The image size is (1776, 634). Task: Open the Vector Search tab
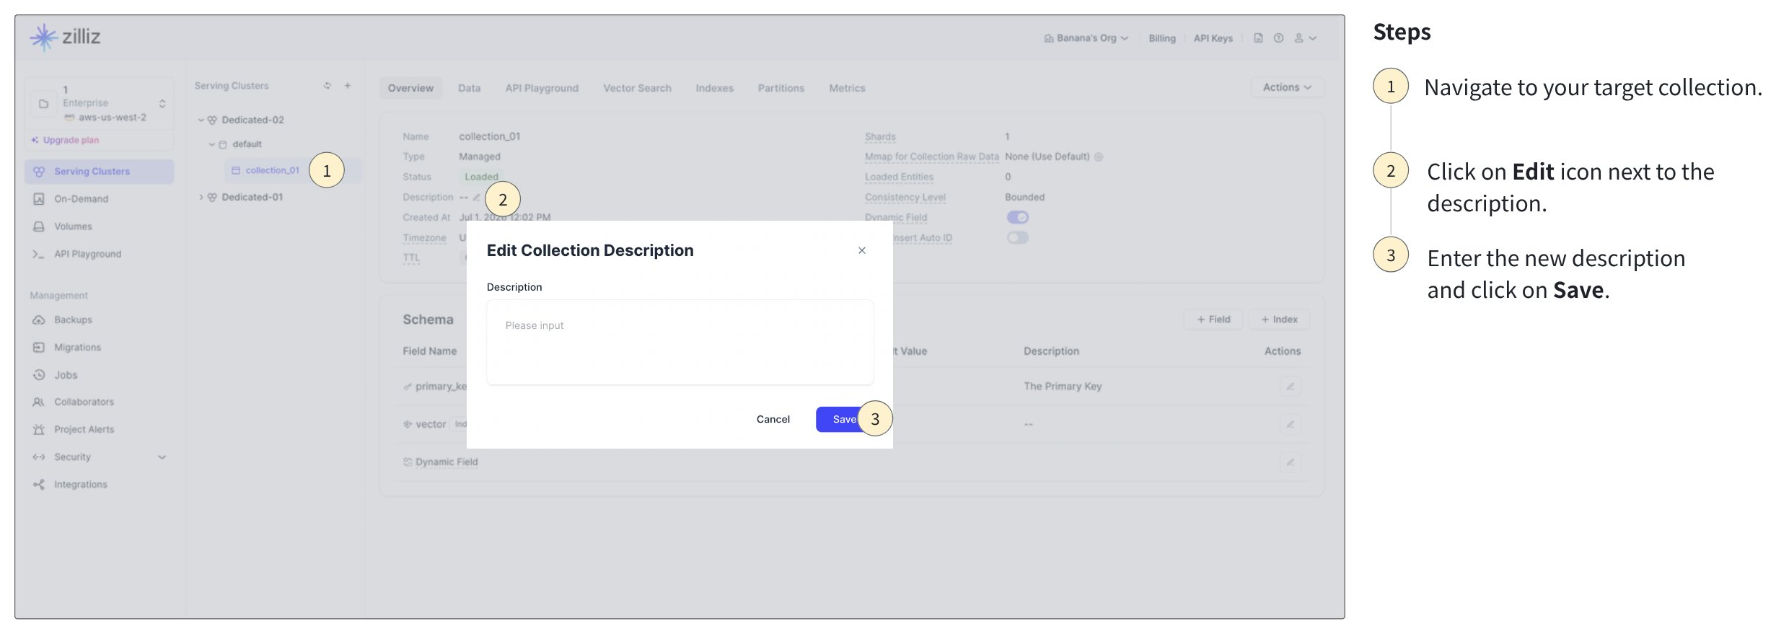tap(637, 88)
